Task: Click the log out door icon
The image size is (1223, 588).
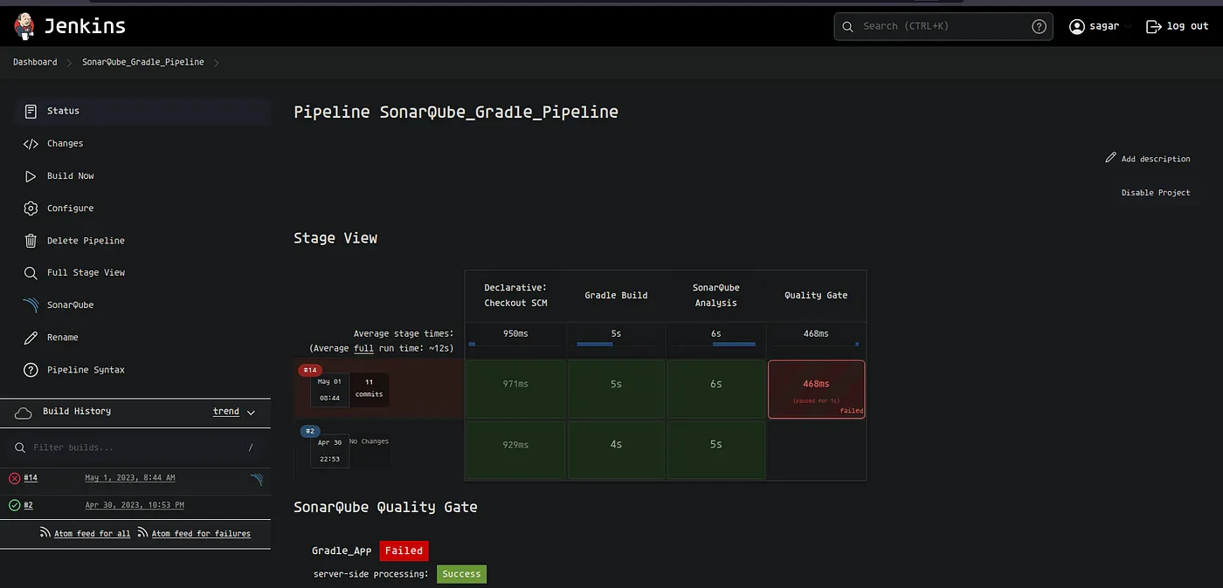Action: 1154,26
